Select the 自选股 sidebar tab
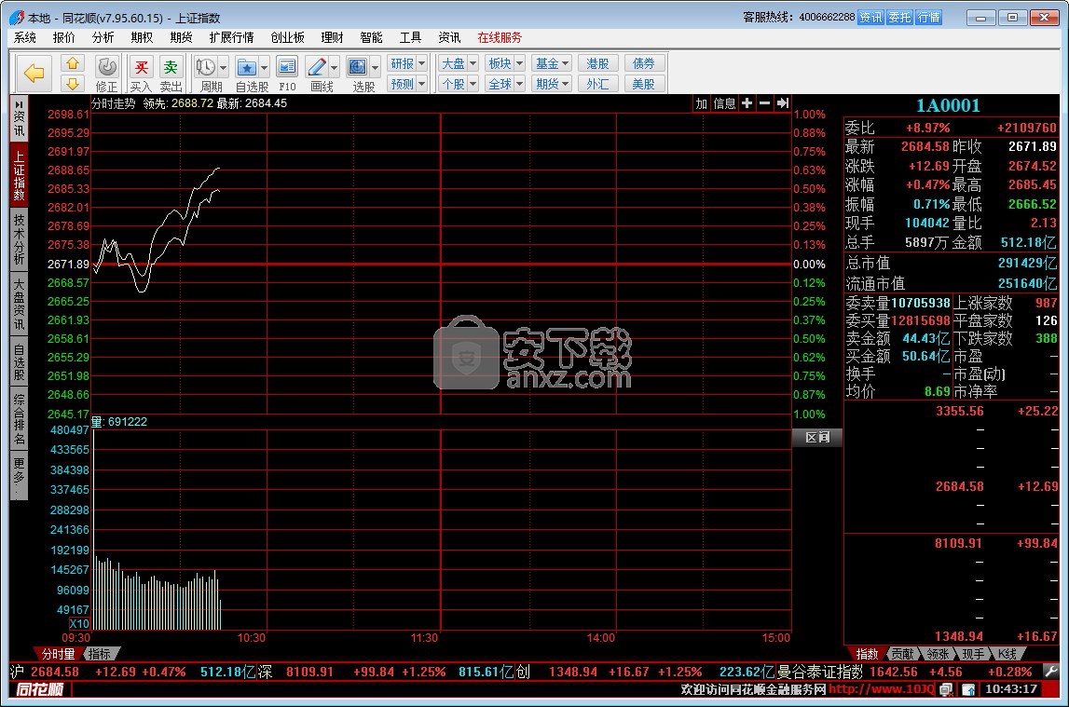Screen dimensions: 1069x707 click(19, 362)
